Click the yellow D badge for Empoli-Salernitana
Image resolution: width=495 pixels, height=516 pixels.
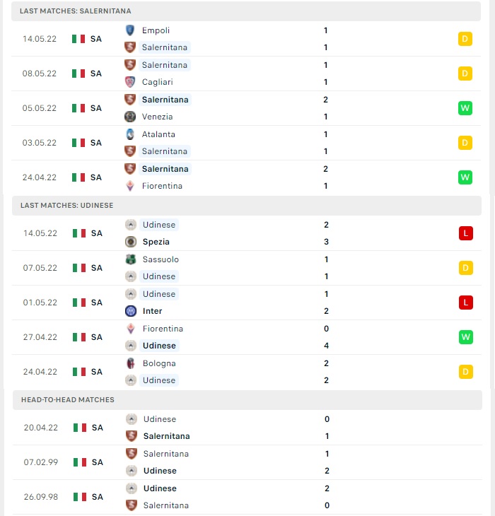tap(465, 39)
